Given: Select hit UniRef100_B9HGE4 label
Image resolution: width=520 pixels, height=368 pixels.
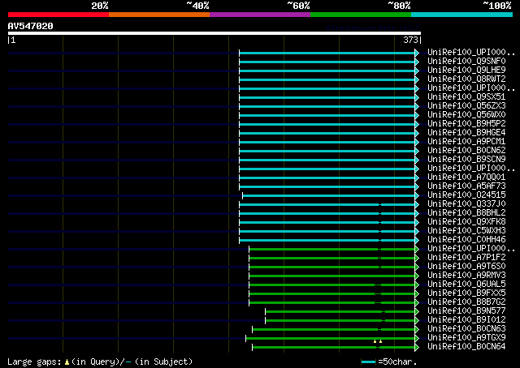Looking at the screenshot, I should 466,133.
